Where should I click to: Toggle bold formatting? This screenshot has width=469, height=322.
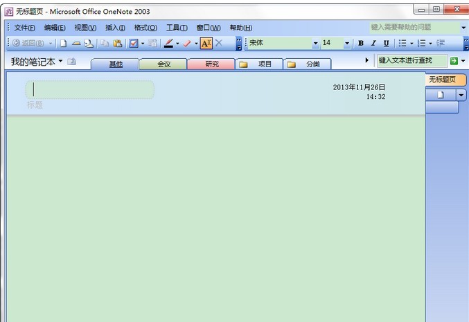tap(361, 44)
